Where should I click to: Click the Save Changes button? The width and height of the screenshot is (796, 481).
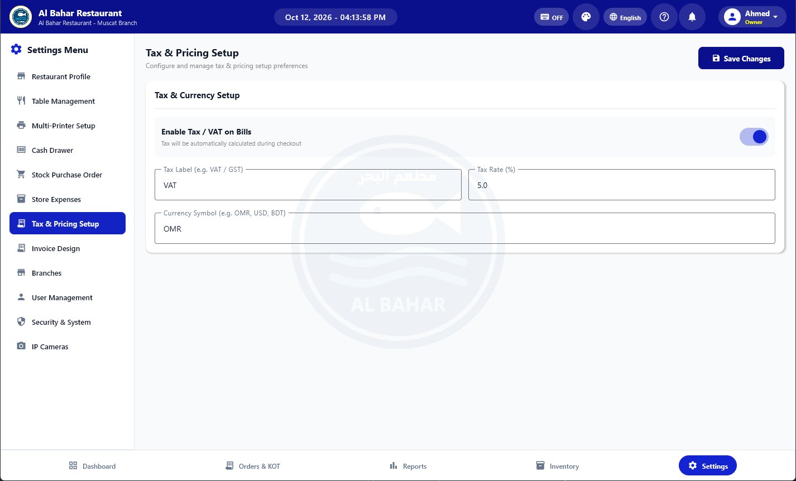(x=741, y=58)
